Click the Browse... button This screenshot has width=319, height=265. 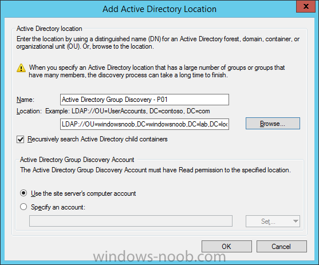[273, 124]
